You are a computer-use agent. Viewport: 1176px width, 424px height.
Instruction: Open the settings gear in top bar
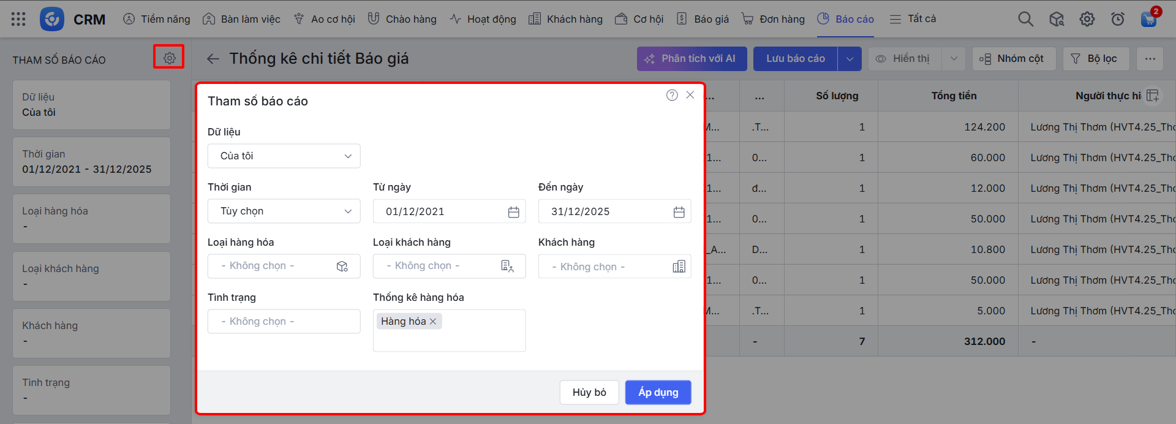pos(1087,19)
